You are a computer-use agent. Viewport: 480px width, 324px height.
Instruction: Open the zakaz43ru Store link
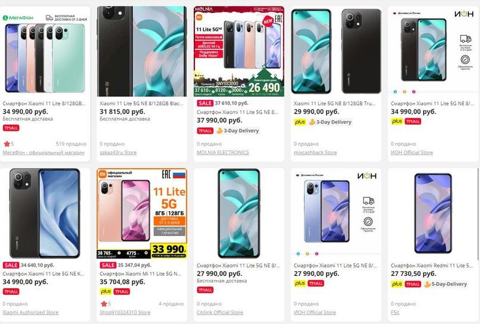point(118,152)
